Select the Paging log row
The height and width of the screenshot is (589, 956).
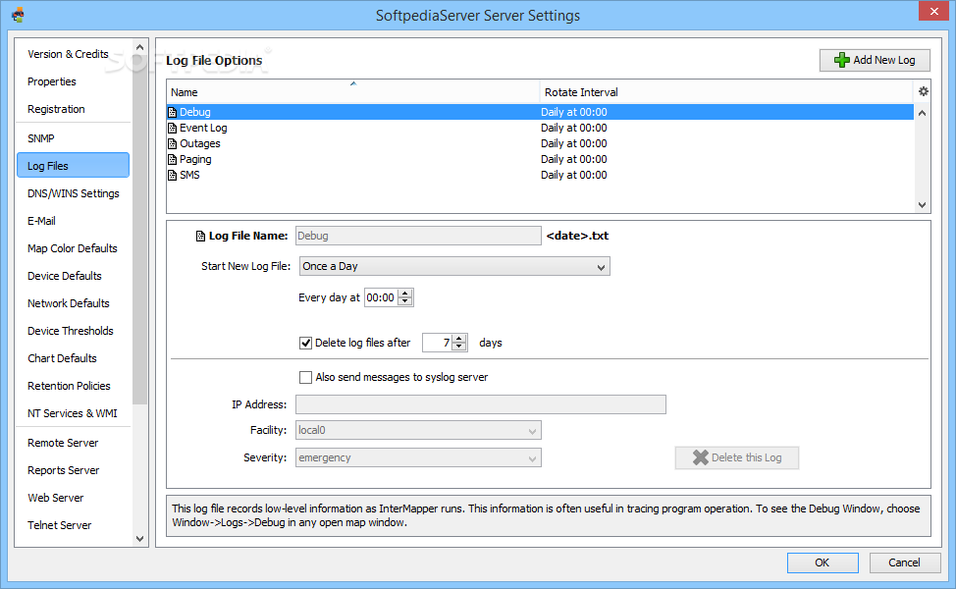click(x=540, y=160)
